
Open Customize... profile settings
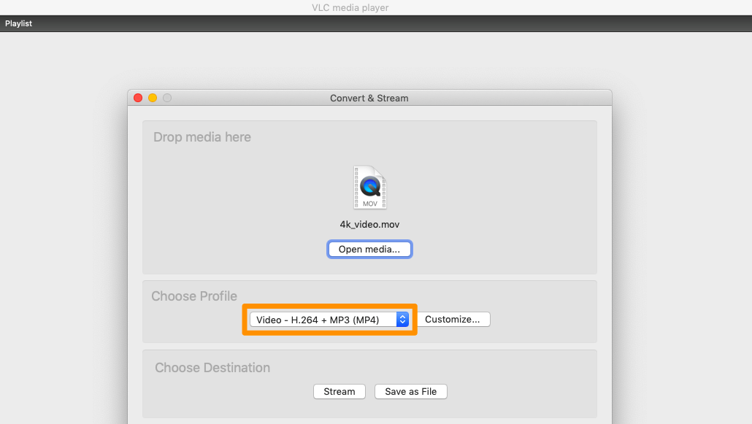[x=453, y=320]
